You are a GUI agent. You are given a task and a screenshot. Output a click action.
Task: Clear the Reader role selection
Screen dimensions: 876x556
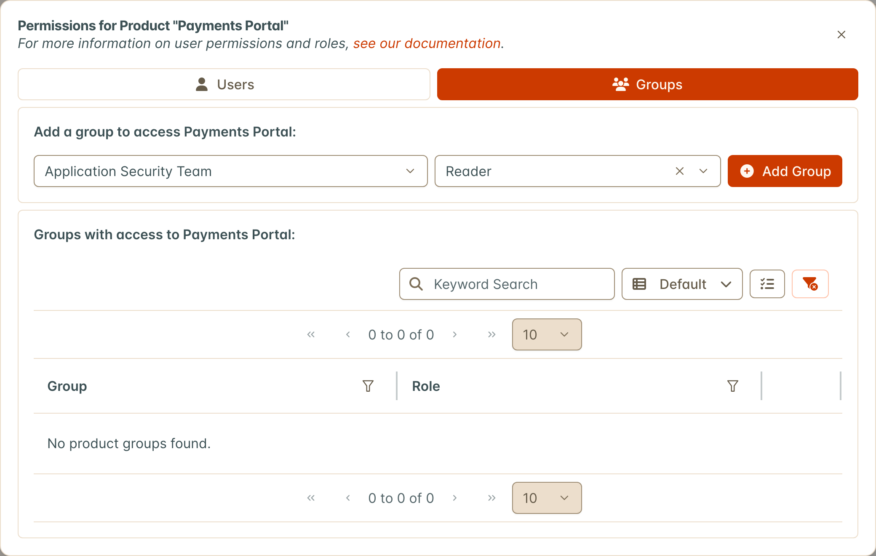(x=680, y=171)
